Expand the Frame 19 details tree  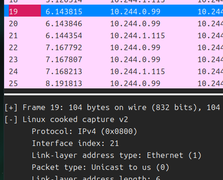click(x=11, y=107)
